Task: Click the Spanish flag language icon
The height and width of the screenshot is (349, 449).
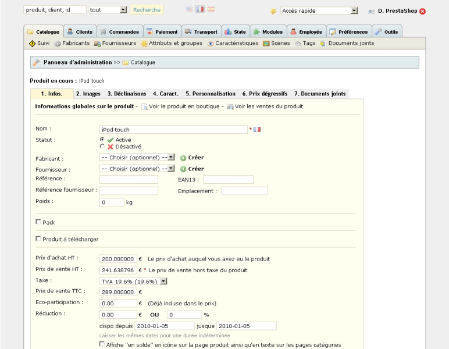Action: tap(211, 9)
